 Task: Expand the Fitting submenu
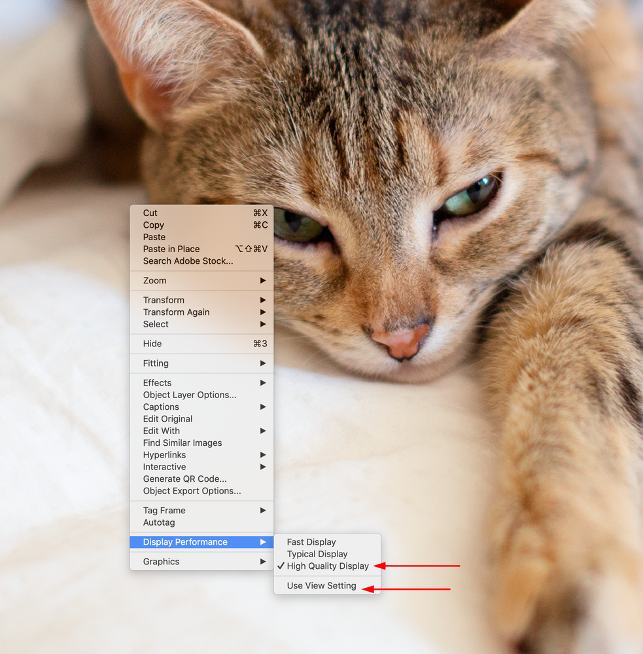[201, 363]
